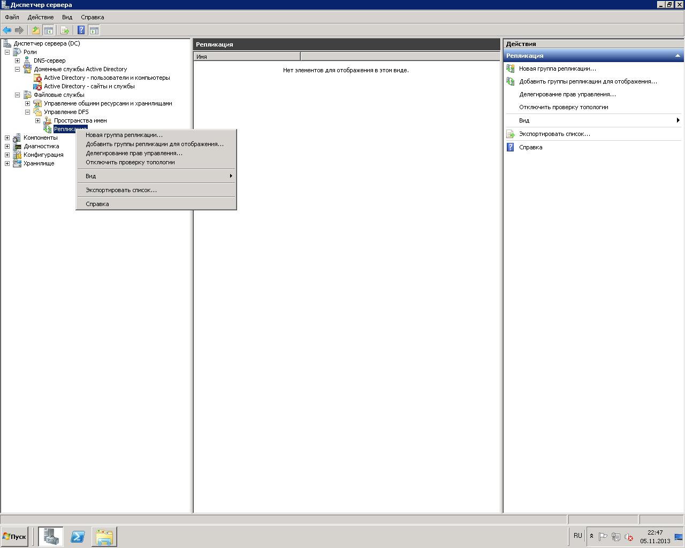The width and height of the screenshot is (685, 548).
Task: Click the Show desktop tray button
Action: pos(679,537)
